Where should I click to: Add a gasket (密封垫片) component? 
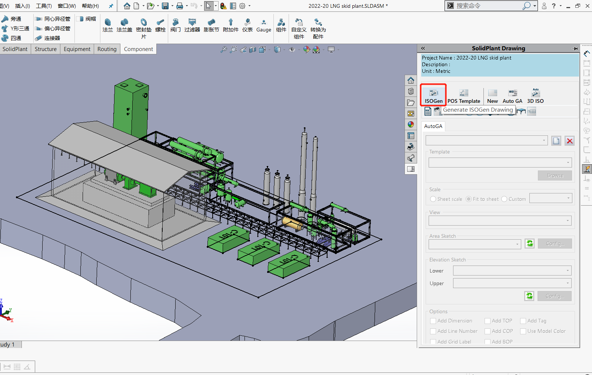click(143, 28)
